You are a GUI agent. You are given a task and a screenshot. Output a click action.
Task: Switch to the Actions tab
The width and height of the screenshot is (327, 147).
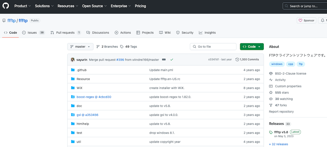(123, 33)
